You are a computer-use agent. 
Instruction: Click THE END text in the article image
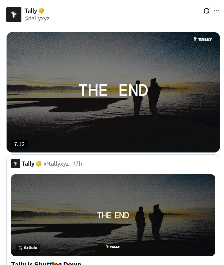[113, 215]
